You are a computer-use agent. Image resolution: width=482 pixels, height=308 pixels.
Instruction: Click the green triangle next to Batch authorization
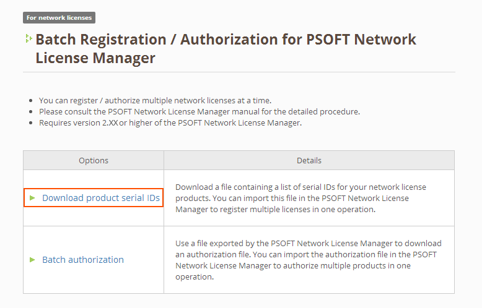pos(32,260)
